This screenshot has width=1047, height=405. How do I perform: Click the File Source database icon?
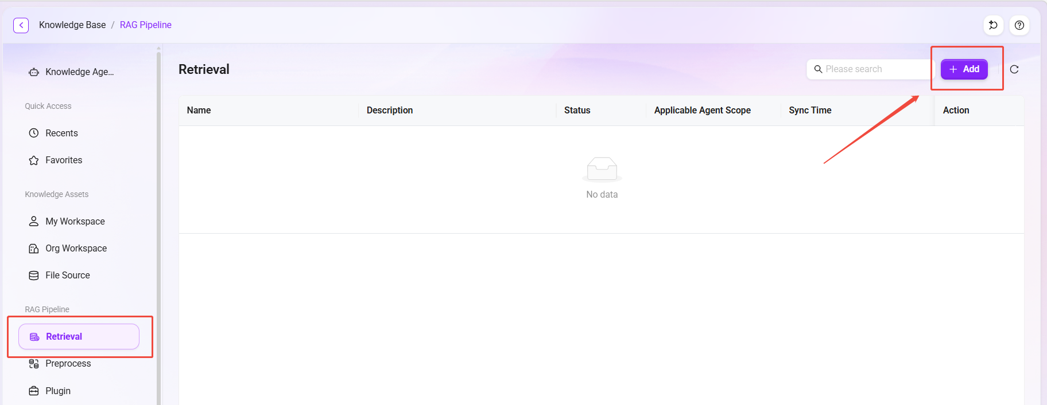tap(34, 276)
